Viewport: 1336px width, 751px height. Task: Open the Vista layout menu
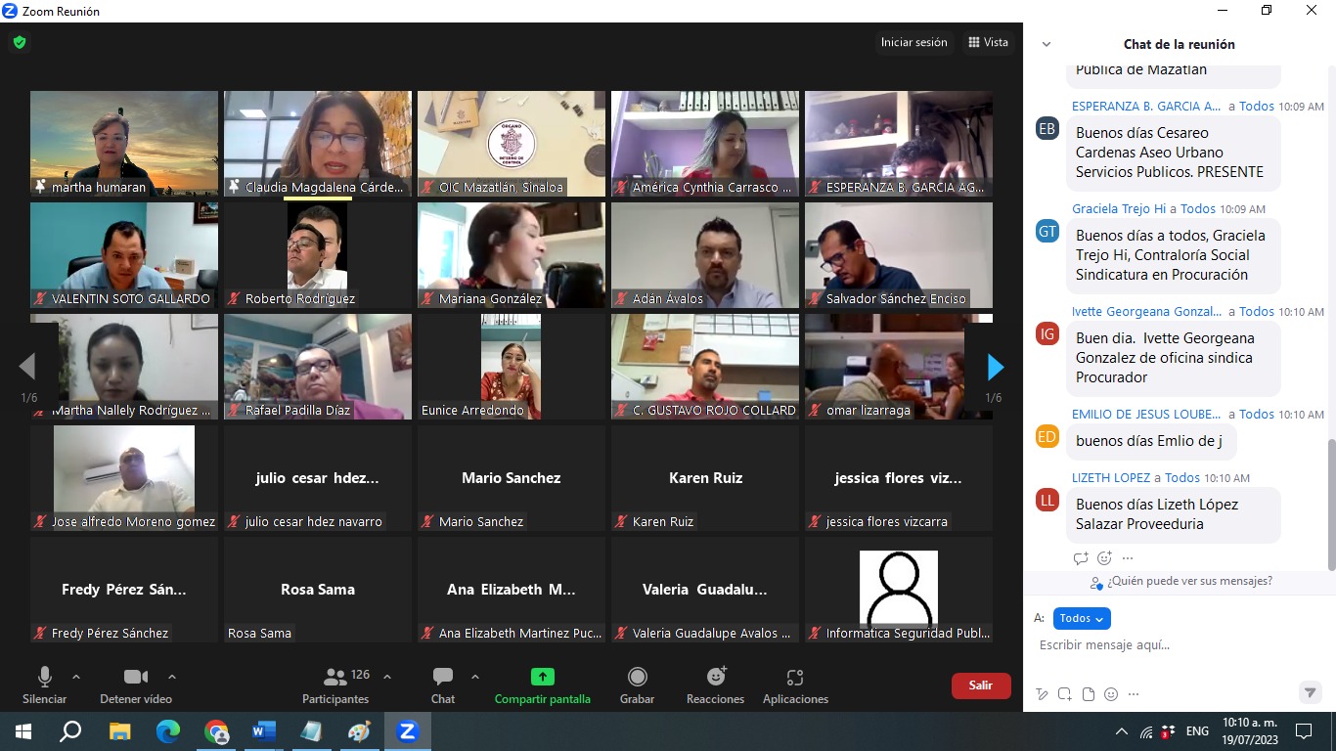tap(988, 42)
